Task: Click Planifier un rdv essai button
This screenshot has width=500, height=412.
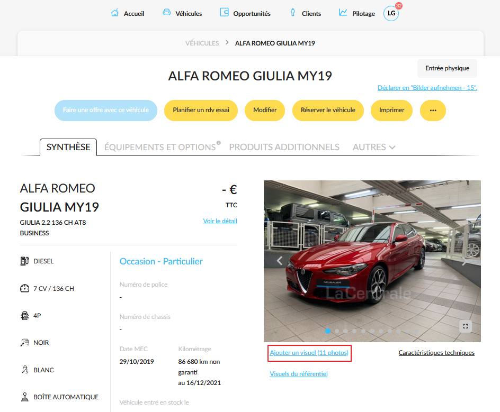Action: coord(201,111)
